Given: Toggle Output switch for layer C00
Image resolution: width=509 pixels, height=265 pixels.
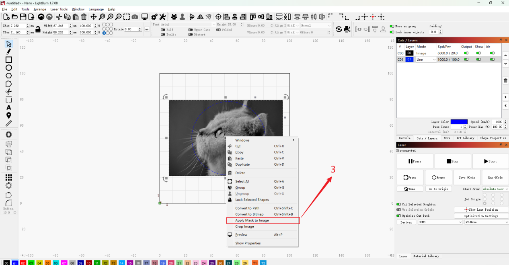Looking at the screenshot, I should (466, 53).
